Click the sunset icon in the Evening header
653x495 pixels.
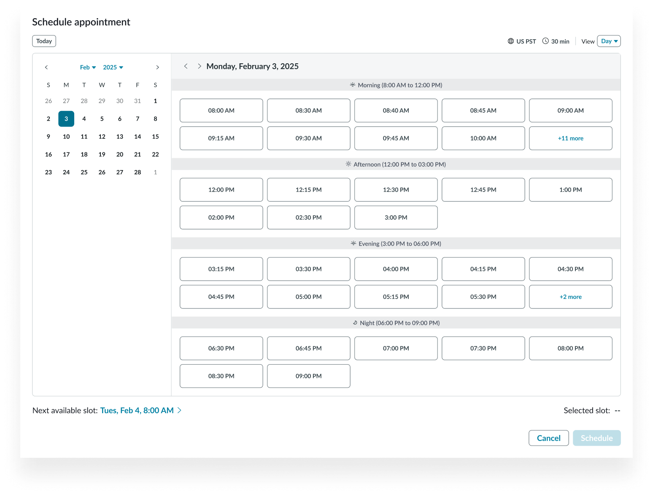[x=353, y=243]
